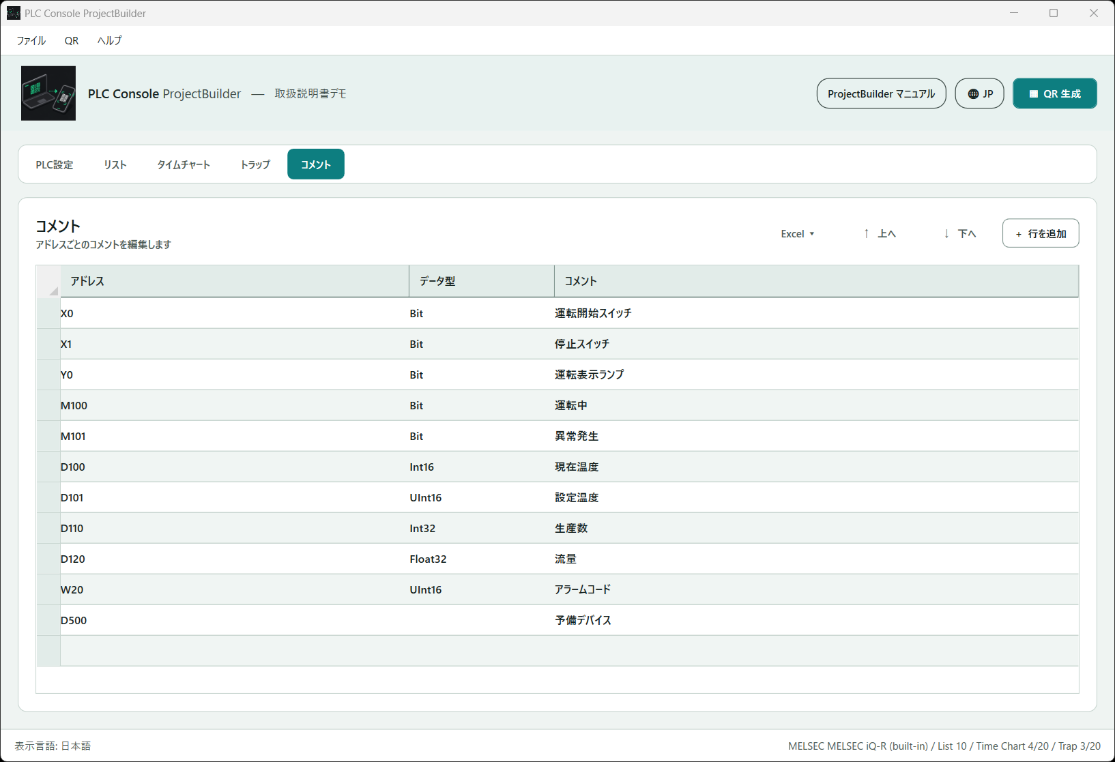Select the comment 現在温度
Screen dimensions: 1115x762
pyautogui.click(x=817, y=467)
